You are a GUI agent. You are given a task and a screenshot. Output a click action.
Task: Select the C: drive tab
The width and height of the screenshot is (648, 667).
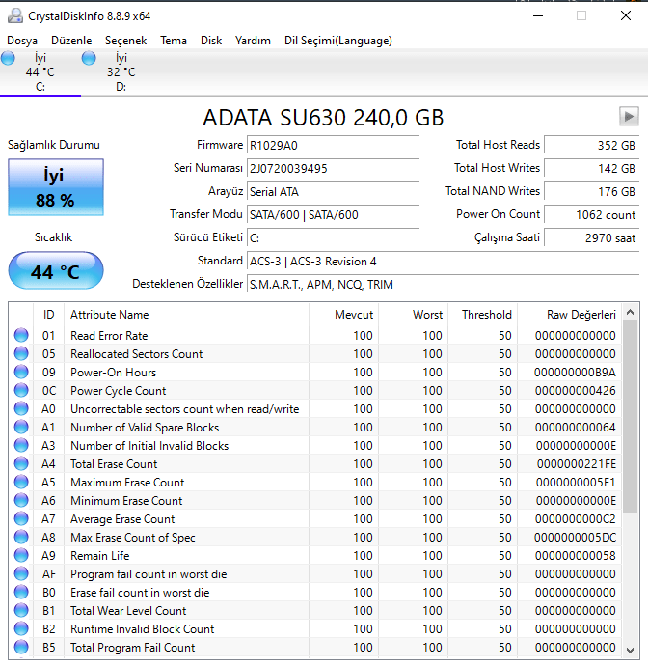40,72
